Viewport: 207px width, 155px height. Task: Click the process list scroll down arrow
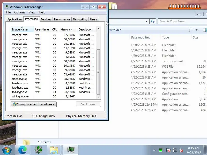click(x=99, y=97)
